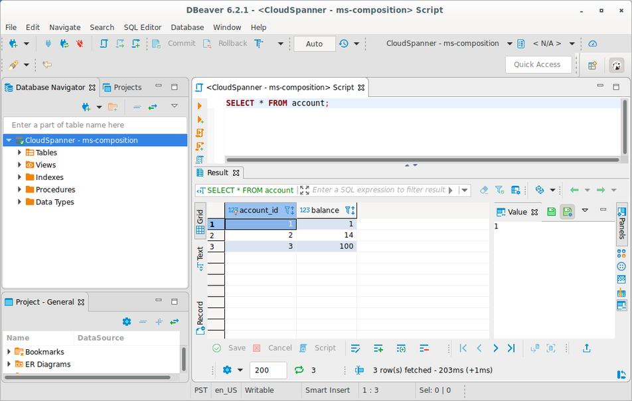Click the Rollback button
Image resolution: width=632 pixels, height=401 pixels.
tap(225, 44)
